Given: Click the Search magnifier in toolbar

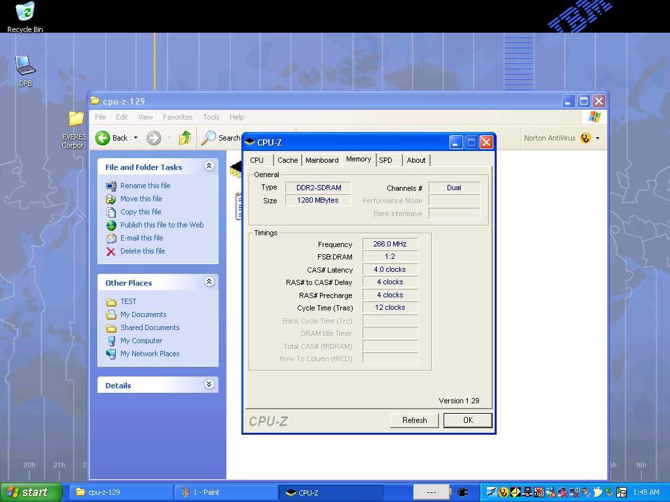Looking at the screenshot, I should tap(209, 138).
